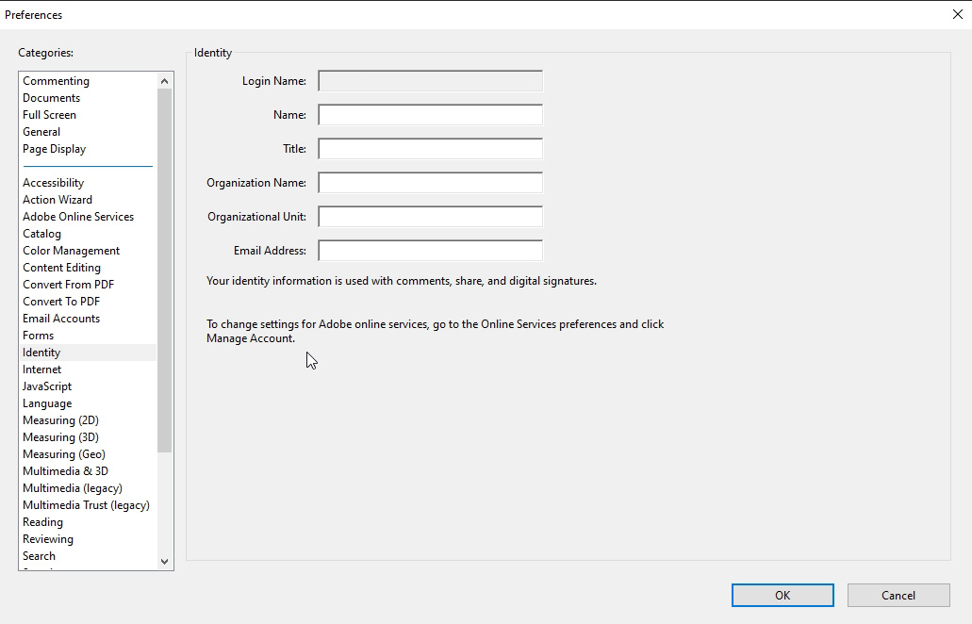Select the Forms category
Viewport: 972px width, 624px height.
click(38, 335)
